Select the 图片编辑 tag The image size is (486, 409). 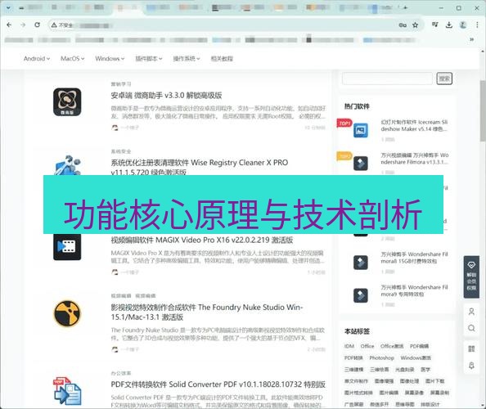[389, 393]
